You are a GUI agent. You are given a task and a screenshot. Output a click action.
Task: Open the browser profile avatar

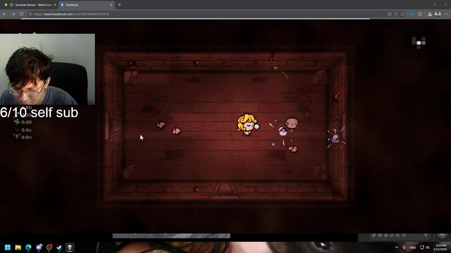pos(438,14)
